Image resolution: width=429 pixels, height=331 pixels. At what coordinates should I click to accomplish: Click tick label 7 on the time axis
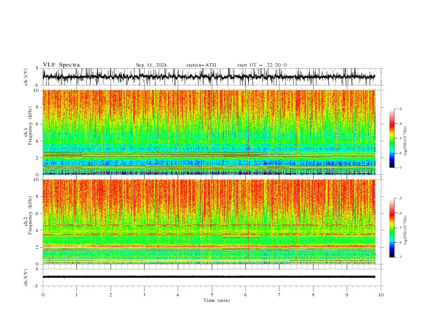279,295
